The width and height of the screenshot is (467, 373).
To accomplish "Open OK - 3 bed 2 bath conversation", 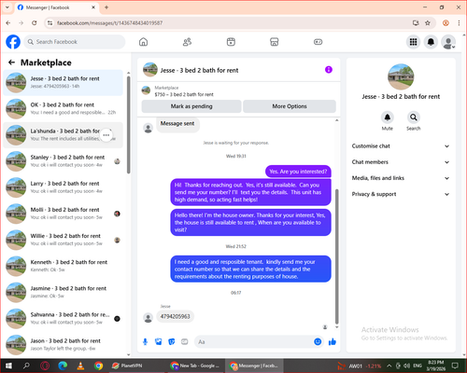I will click(64, 109).
